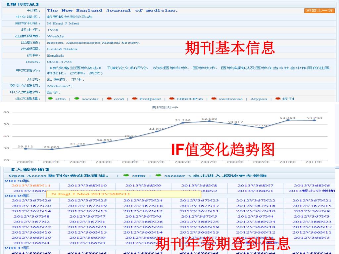This screenshot has width=339, height=254.
Task: Open issue 2012V366N4
Action: (x=31, y=243)
